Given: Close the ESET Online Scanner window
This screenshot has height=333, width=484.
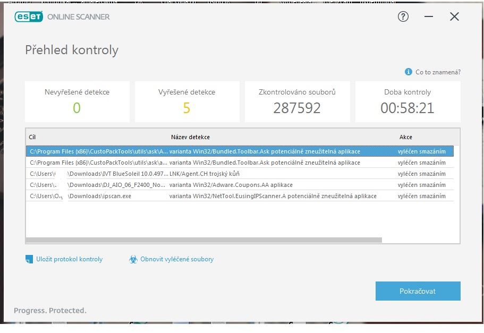Looking at the screenshot, I should (454, 16).
